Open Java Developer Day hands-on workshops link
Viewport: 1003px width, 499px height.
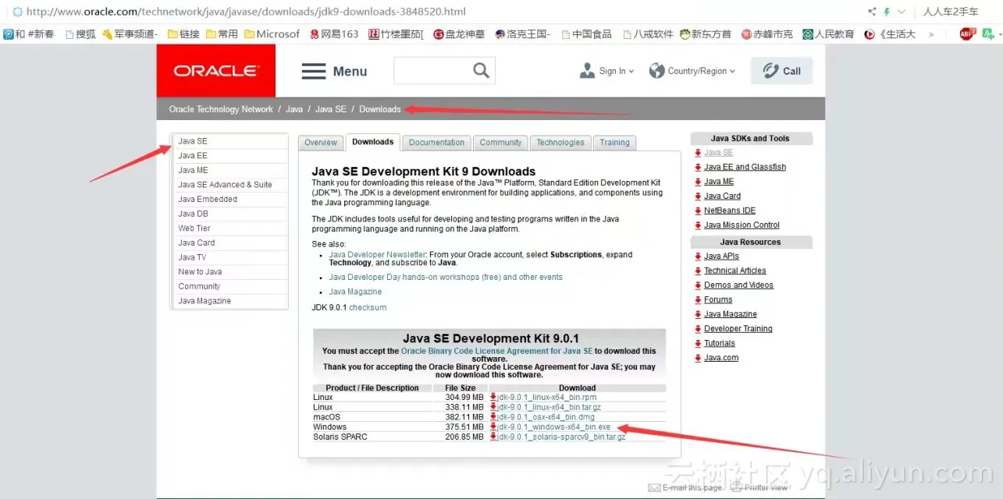[446, 278]
